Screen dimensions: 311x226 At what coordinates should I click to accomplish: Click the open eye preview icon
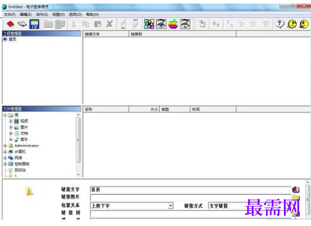(161, 24)
